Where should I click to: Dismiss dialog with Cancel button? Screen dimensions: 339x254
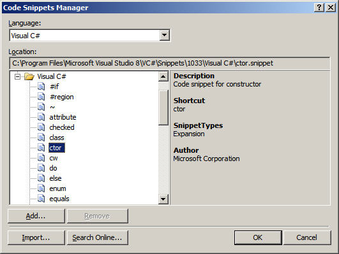[307, 237]
